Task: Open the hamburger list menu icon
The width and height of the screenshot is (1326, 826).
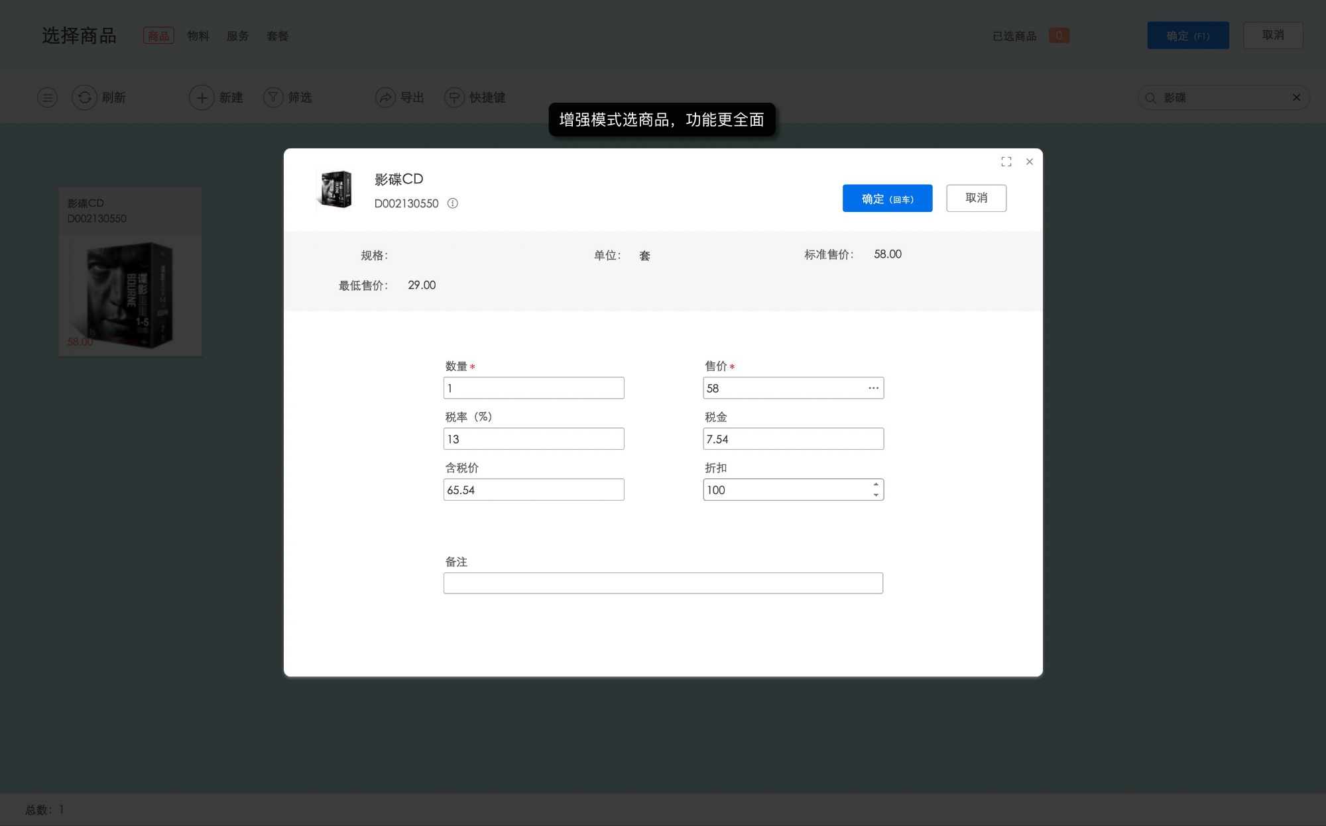Action: [x=47, y=97]
